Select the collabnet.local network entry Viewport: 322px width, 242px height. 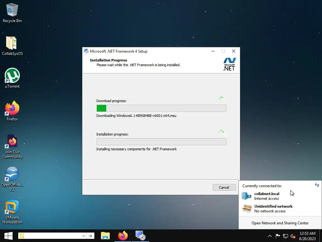280,196
